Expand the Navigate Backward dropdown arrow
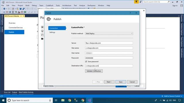Screen dimensions: 184x103 tap(6, 9)
